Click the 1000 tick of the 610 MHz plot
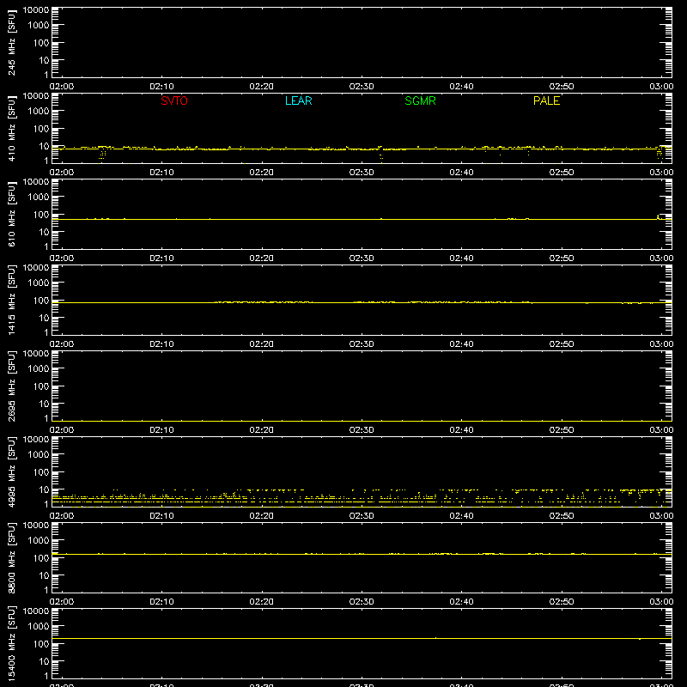This screenshot has width=687, height=687. (x=39, y=198)
